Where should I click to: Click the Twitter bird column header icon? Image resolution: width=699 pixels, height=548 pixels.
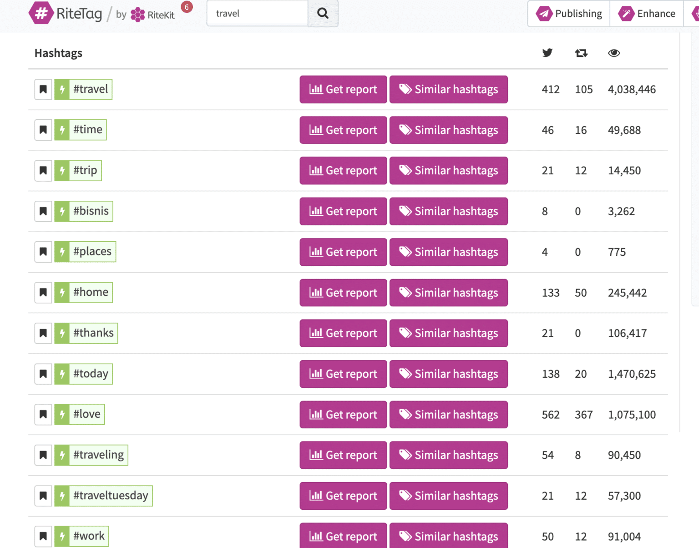[547, 53]
